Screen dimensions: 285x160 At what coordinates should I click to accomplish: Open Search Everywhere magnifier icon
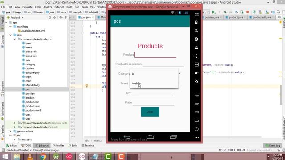pos(278,12)
